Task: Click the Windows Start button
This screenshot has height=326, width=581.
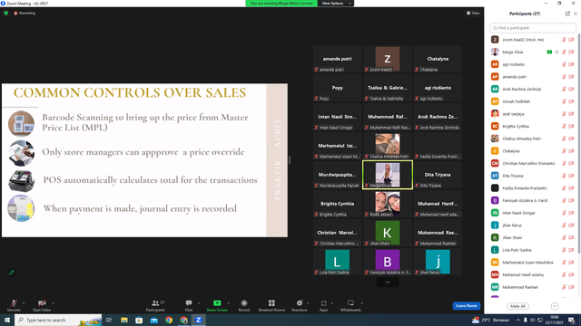Action: click(x=7, y=320)
